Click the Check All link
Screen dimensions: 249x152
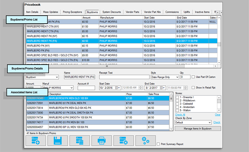click(x=180, y=115)
